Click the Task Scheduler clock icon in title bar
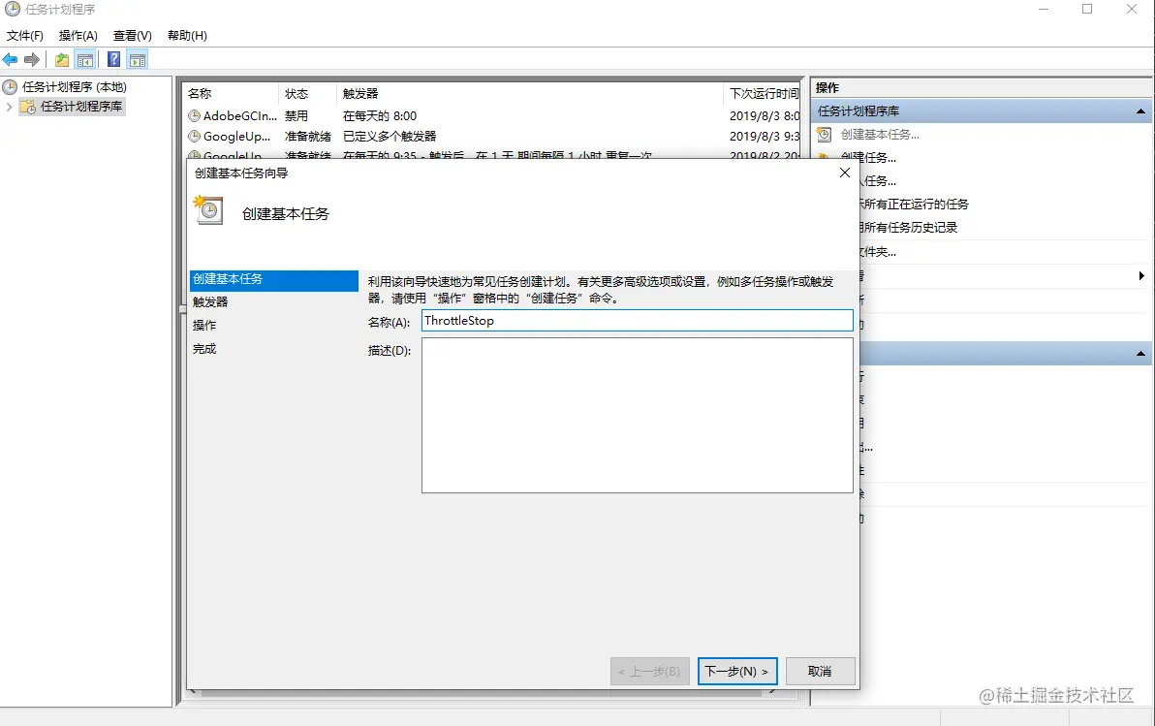The height and width of the screenshot is (726, 1155). (12, 10)
